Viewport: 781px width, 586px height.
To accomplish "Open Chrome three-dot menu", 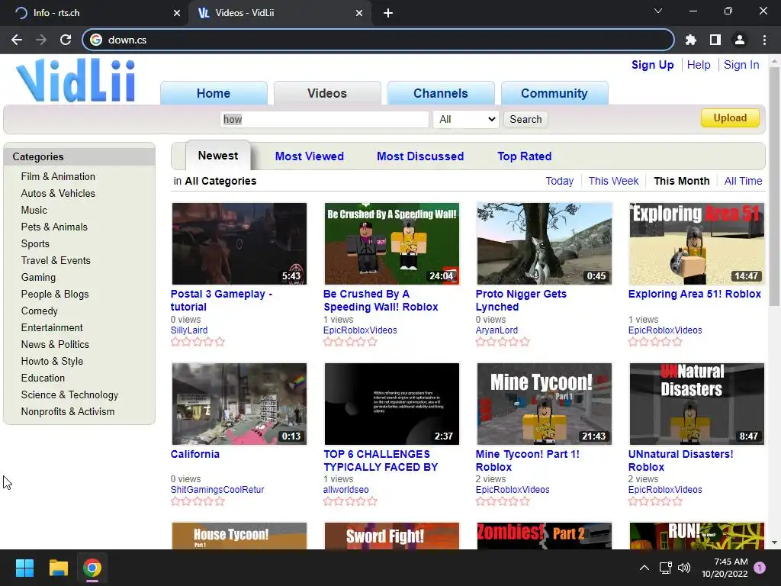I will click(764, 40).
